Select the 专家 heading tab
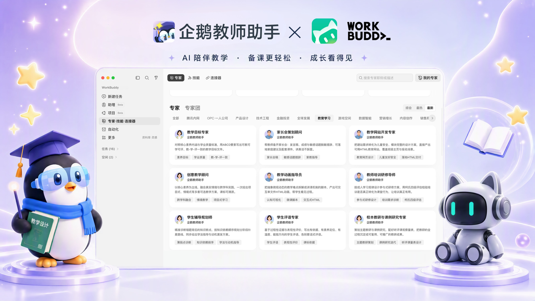 coord(175,108)
